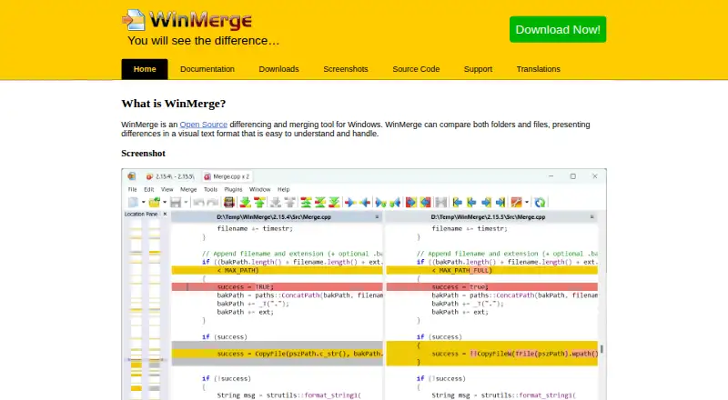Open the Screenshots page
This screenshot has width=728, height=400.
(x=346, y=69)
